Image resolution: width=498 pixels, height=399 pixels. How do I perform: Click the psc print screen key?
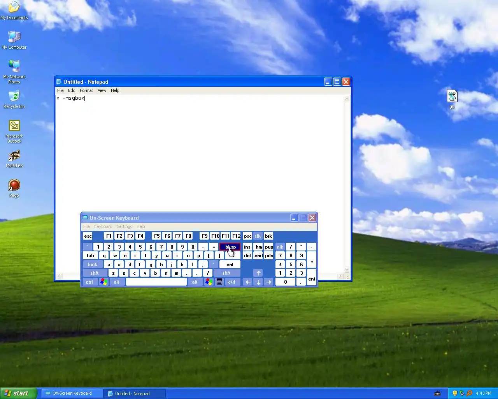click(247, 236)
